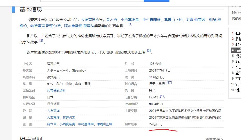The image size is (241, 140).
Task: Open 东宝株式会社 link in 出品公司 row
Action: coord(56,90)
